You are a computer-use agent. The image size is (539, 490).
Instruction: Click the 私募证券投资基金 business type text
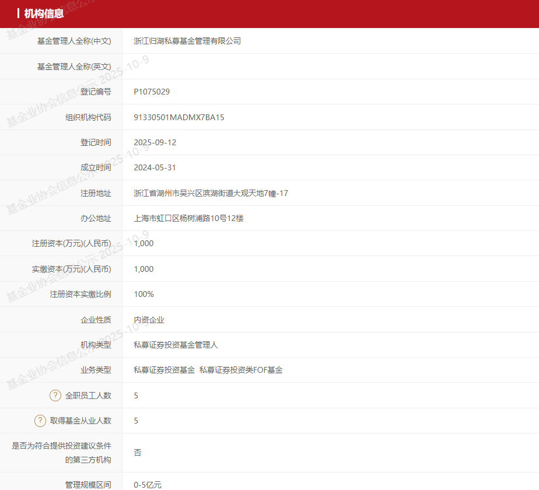[164, 370]
